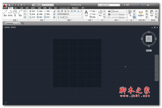This screenshot has height=108, width=162.
Task: Switch to the View (视图) ribbon tab
Action: (39, 8)
